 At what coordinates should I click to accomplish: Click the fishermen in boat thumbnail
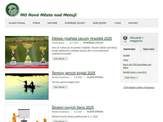27,86
